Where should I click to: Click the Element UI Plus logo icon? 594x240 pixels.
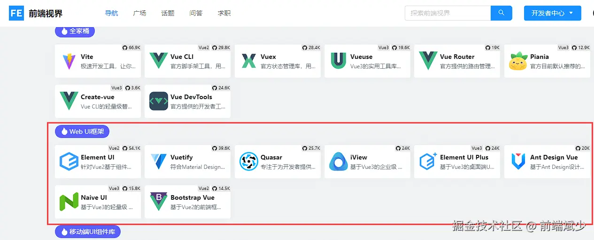tap(428, 161)
